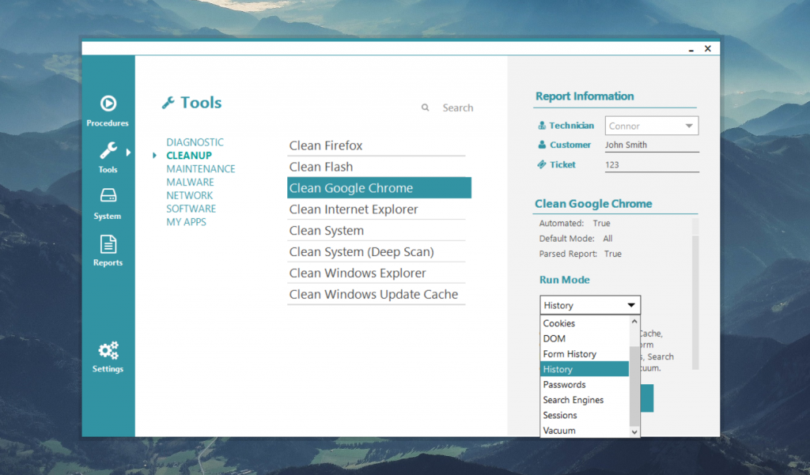Open MALWARE category
Image resolution: width=810 pixels, height=475 pixels.
[x=190, y=183]
